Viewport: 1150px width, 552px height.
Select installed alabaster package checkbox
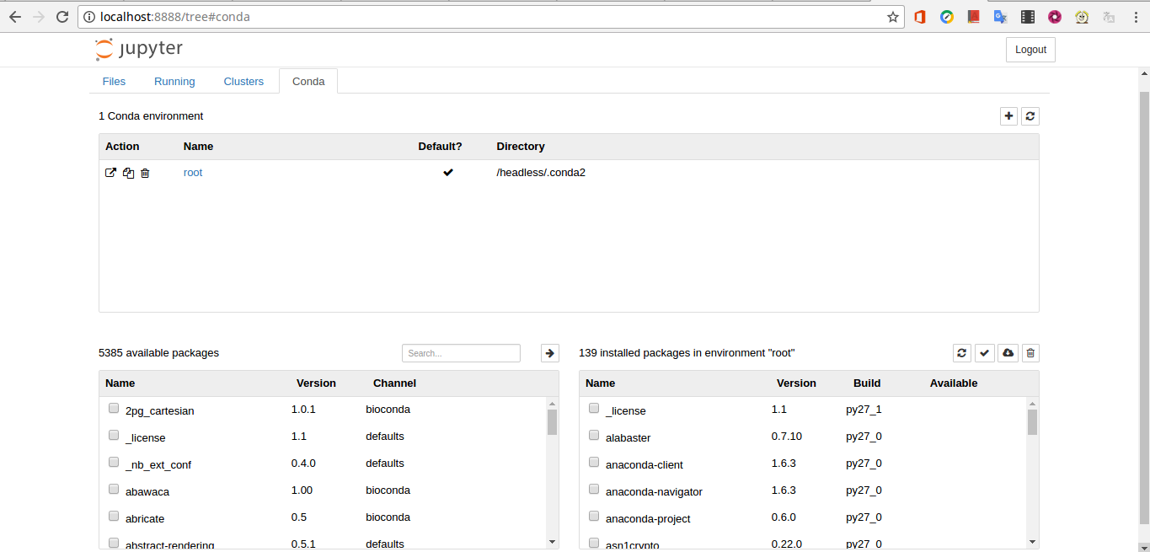(x=594, y=436)
